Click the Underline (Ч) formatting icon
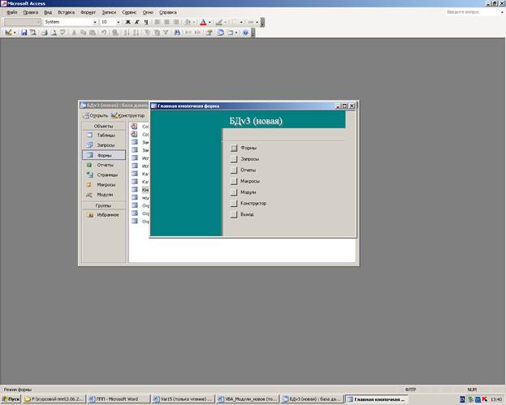 (x=145, y=22)
